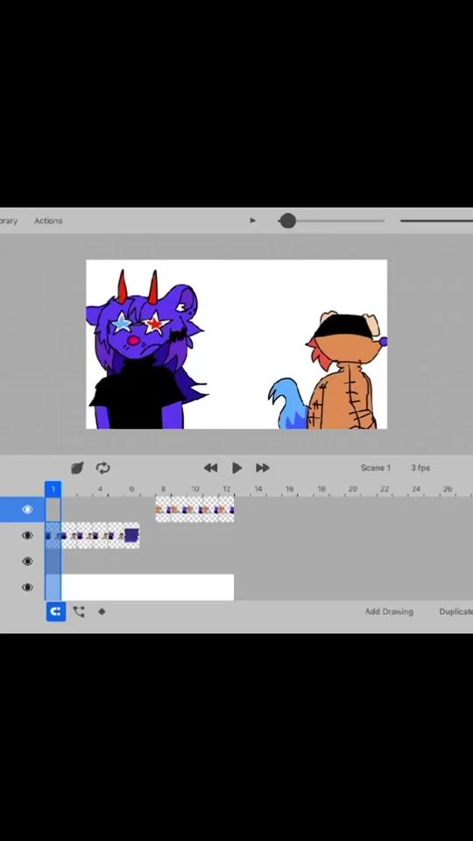
Task: Hide the bottom white background layer
Action: [27, 587]
